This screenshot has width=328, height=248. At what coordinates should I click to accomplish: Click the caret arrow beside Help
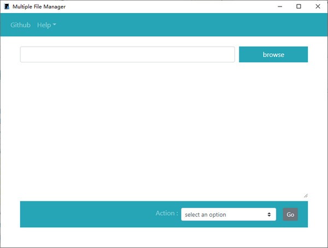(x=55, y=25)
